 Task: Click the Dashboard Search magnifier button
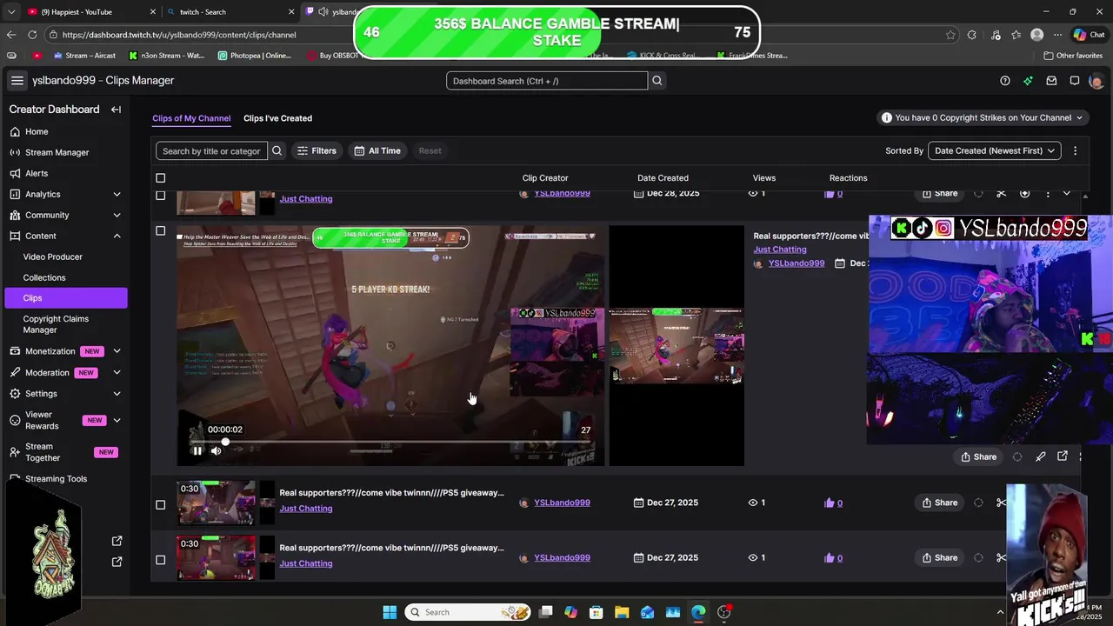[x=657, y=81]
